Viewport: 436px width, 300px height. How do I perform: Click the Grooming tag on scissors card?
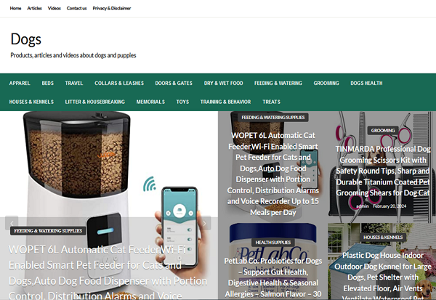[x=383, y=131]
